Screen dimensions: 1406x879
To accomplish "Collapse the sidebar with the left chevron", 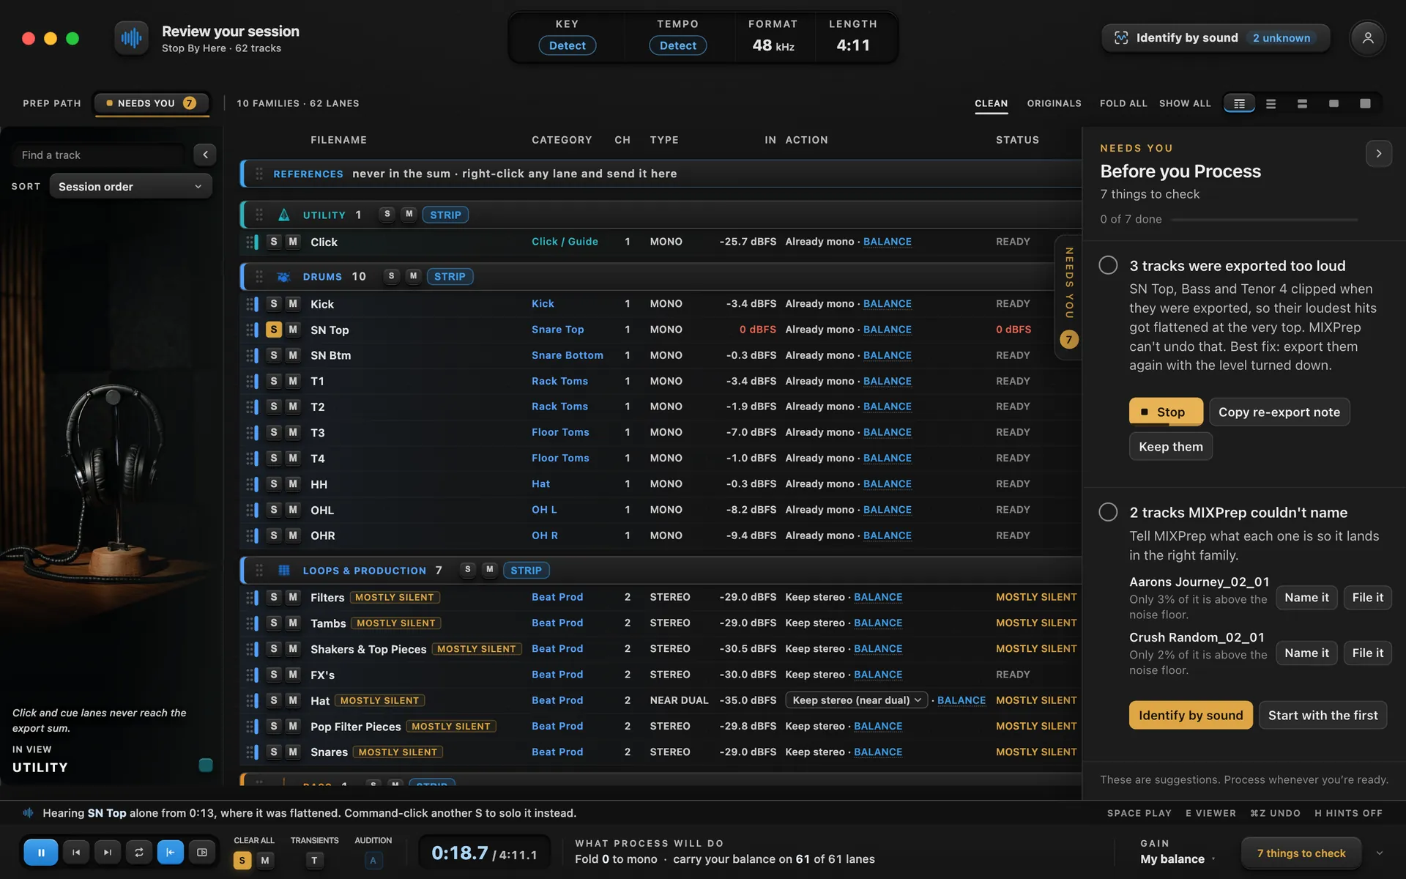I will 205,155.
